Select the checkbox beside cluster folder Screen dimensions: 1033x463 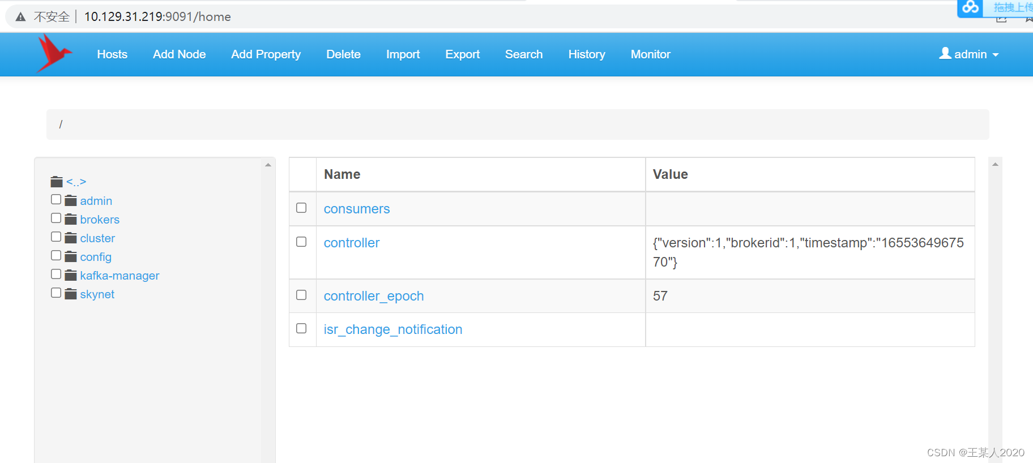pos(56,237)
